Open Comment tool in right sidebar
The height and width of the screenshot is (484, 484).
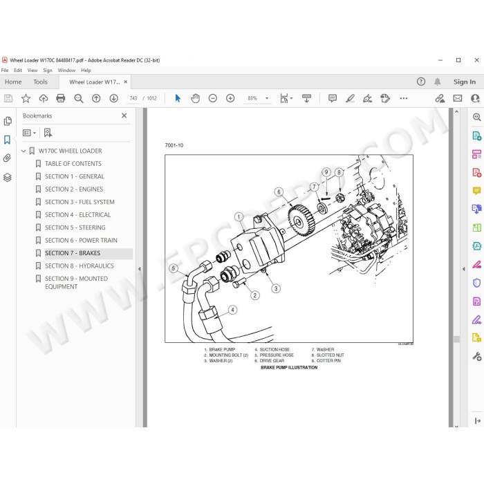pos(476,190)
